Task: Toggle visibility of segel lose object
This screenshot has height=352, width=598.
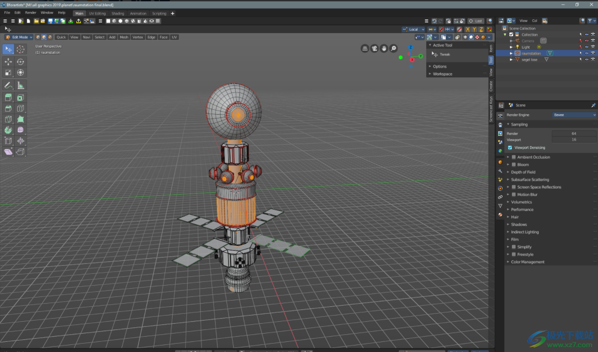Action: click(x=587, y=59)
